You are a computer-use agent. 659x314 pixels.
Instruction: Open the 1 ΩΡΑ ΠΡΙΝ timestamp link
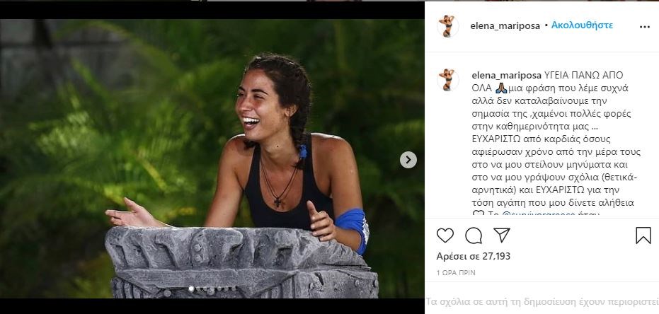456,272
